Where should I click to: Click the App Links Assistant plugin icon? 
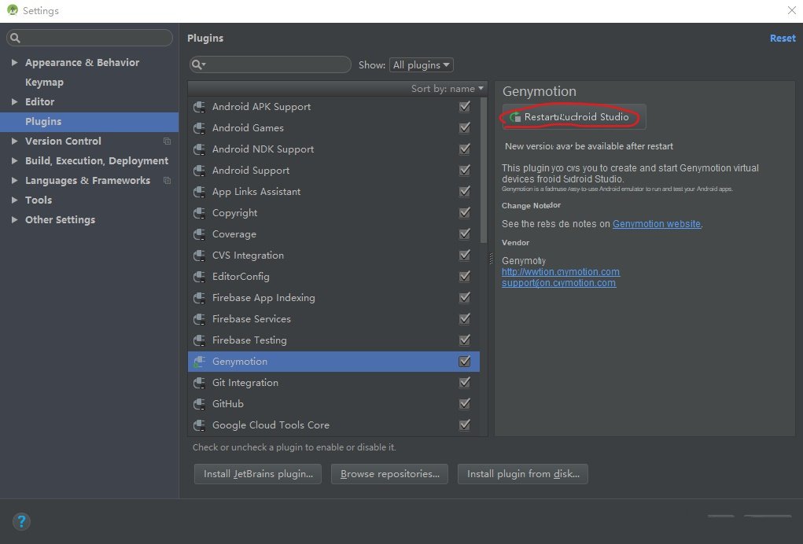click(199, 191)
